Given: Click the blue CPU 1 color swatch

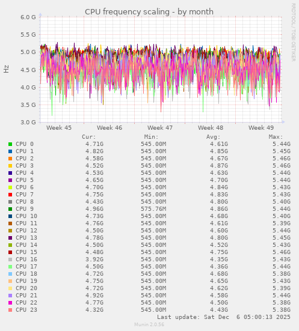Looking at the screenshot, I should tap(10, 151).
